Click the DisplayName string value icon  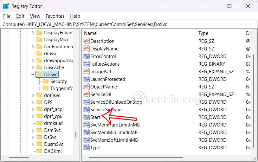point(87,49)
